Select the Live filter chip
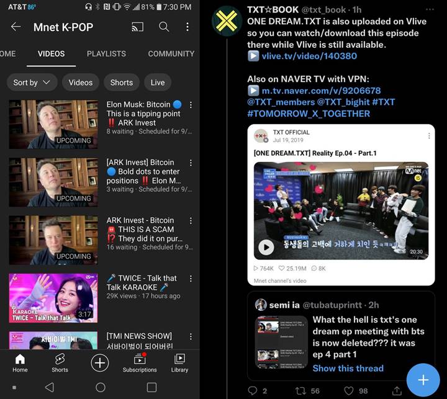This screenshot has width=447, height=399. point(158,83)
